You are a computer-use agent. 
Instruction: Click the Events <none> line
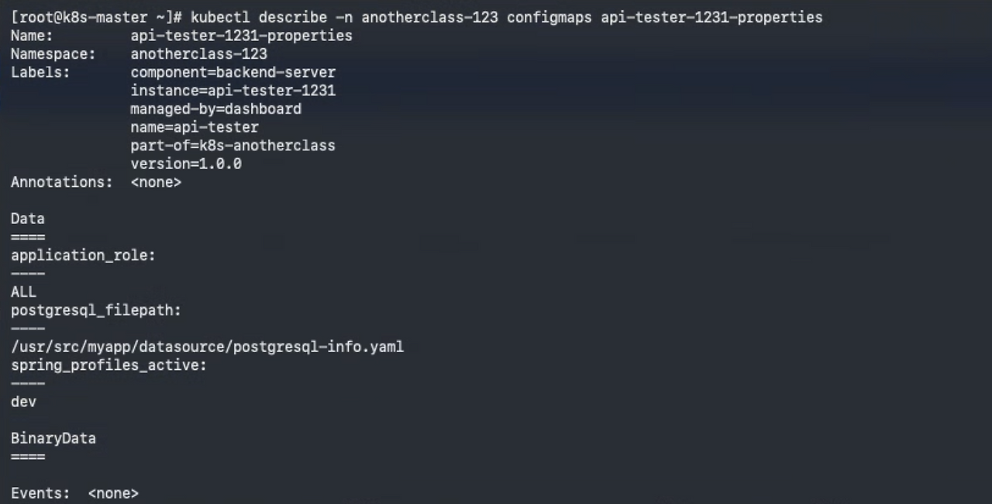[x=74, y=493]
